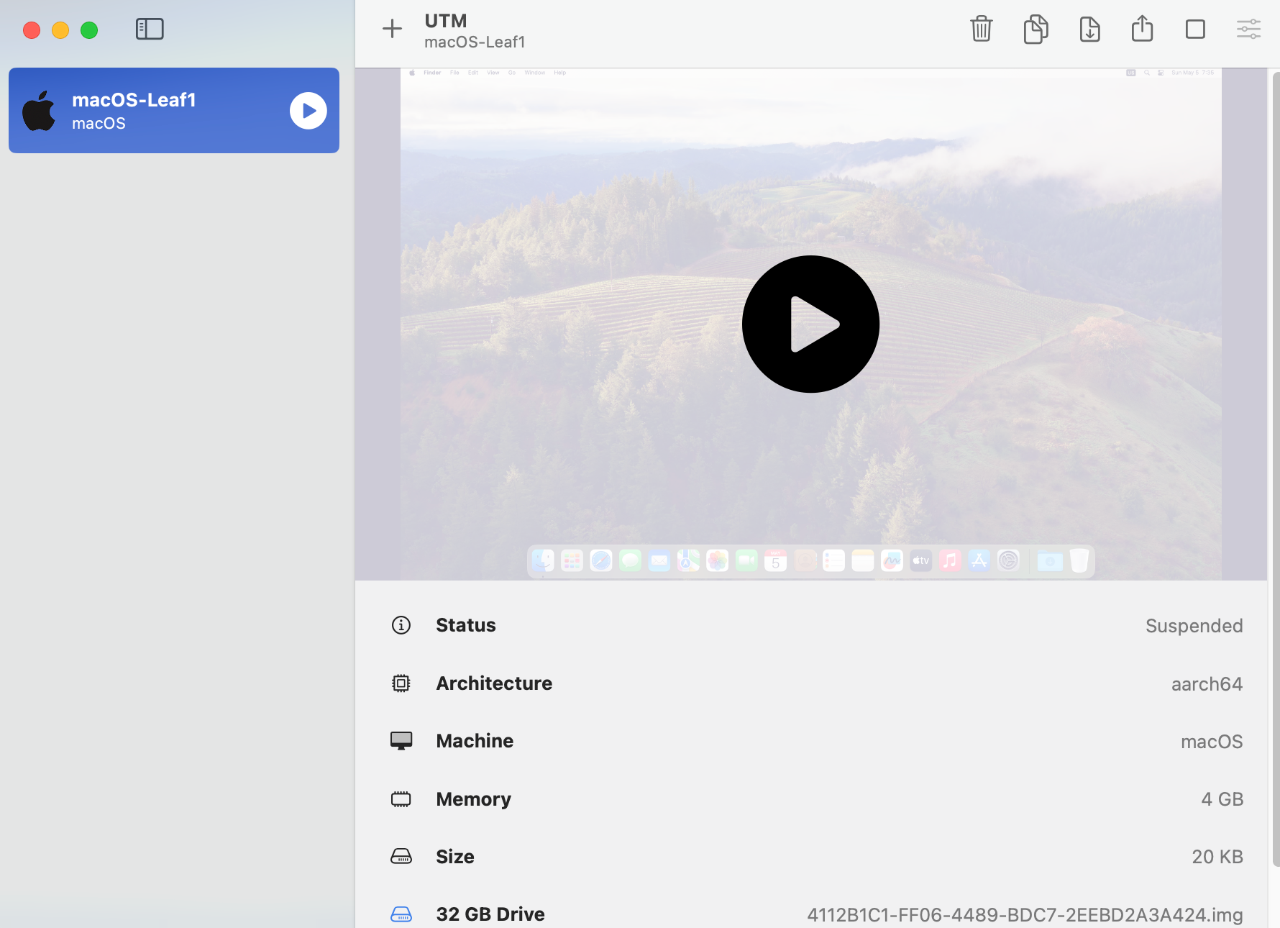Image resolution: width=1280 pixels, height=928 pixels.
Task: Close the UTM window with red button
Action: [x=32, y=30]
